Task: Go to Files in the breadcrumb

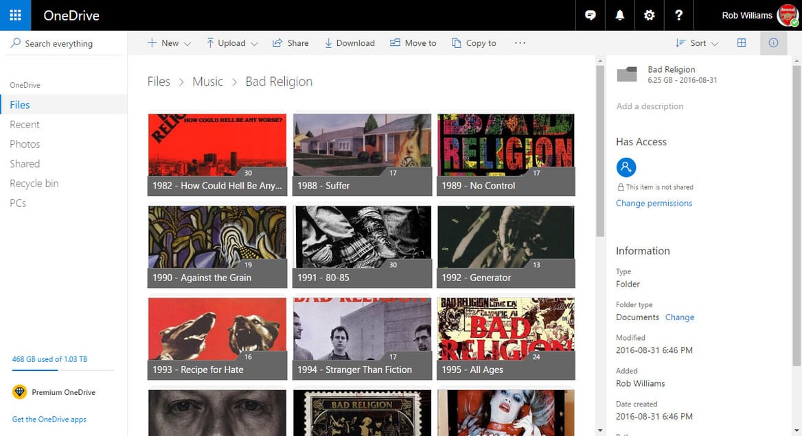Action: click(159, 82)
